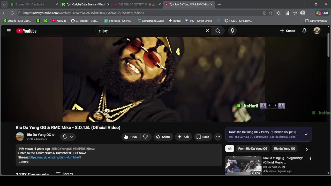Open the YouTube bookmark
This screenshot has width=331, height=186.
pyautogui.click(x=59, y=21)
